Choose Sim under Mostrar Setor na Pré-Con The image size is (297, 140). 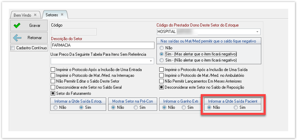tap(136, 107)
